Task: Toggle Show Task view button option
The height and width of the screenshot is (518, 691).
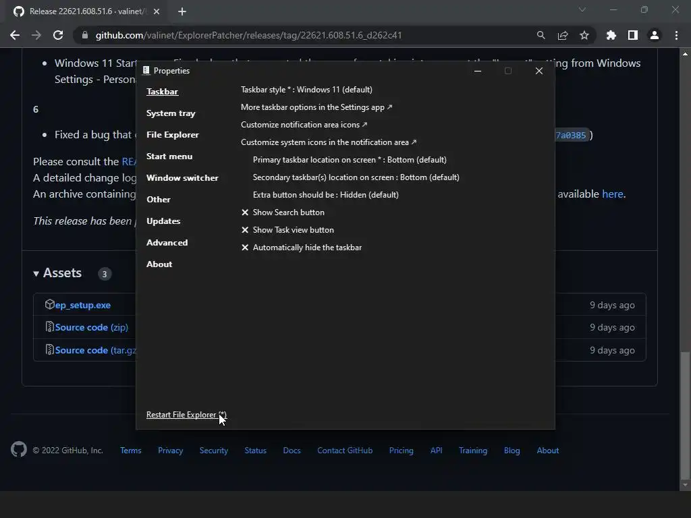Action: (287, 230)
